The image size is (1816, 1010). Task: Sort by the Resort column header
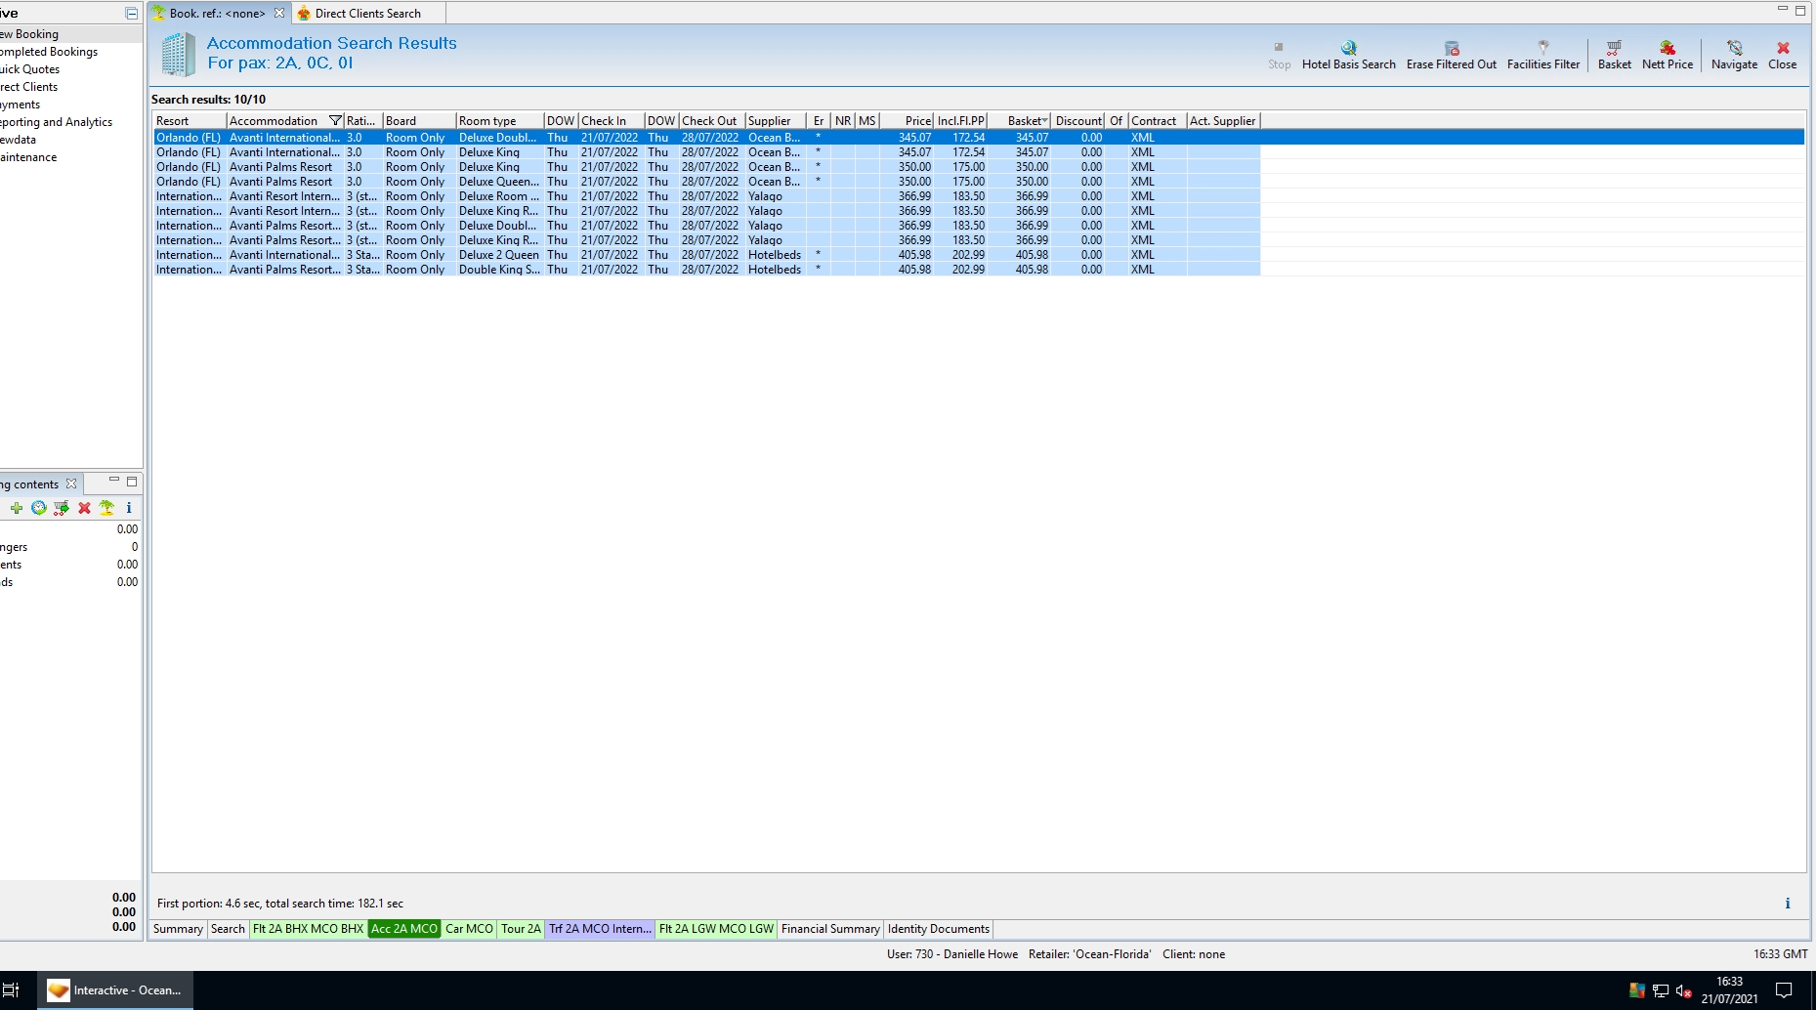190,121
